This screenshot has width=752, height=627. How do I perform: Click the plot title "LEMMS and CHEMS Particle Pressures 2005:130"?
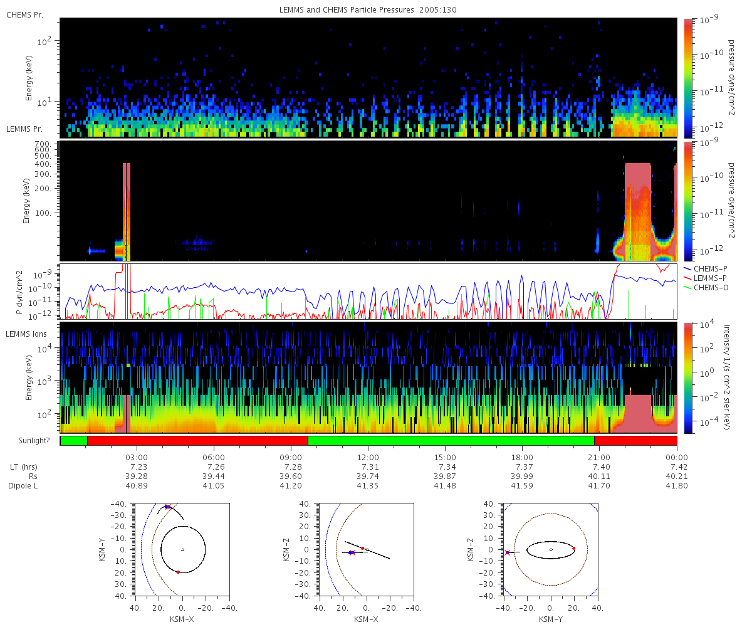pos(368,11)
